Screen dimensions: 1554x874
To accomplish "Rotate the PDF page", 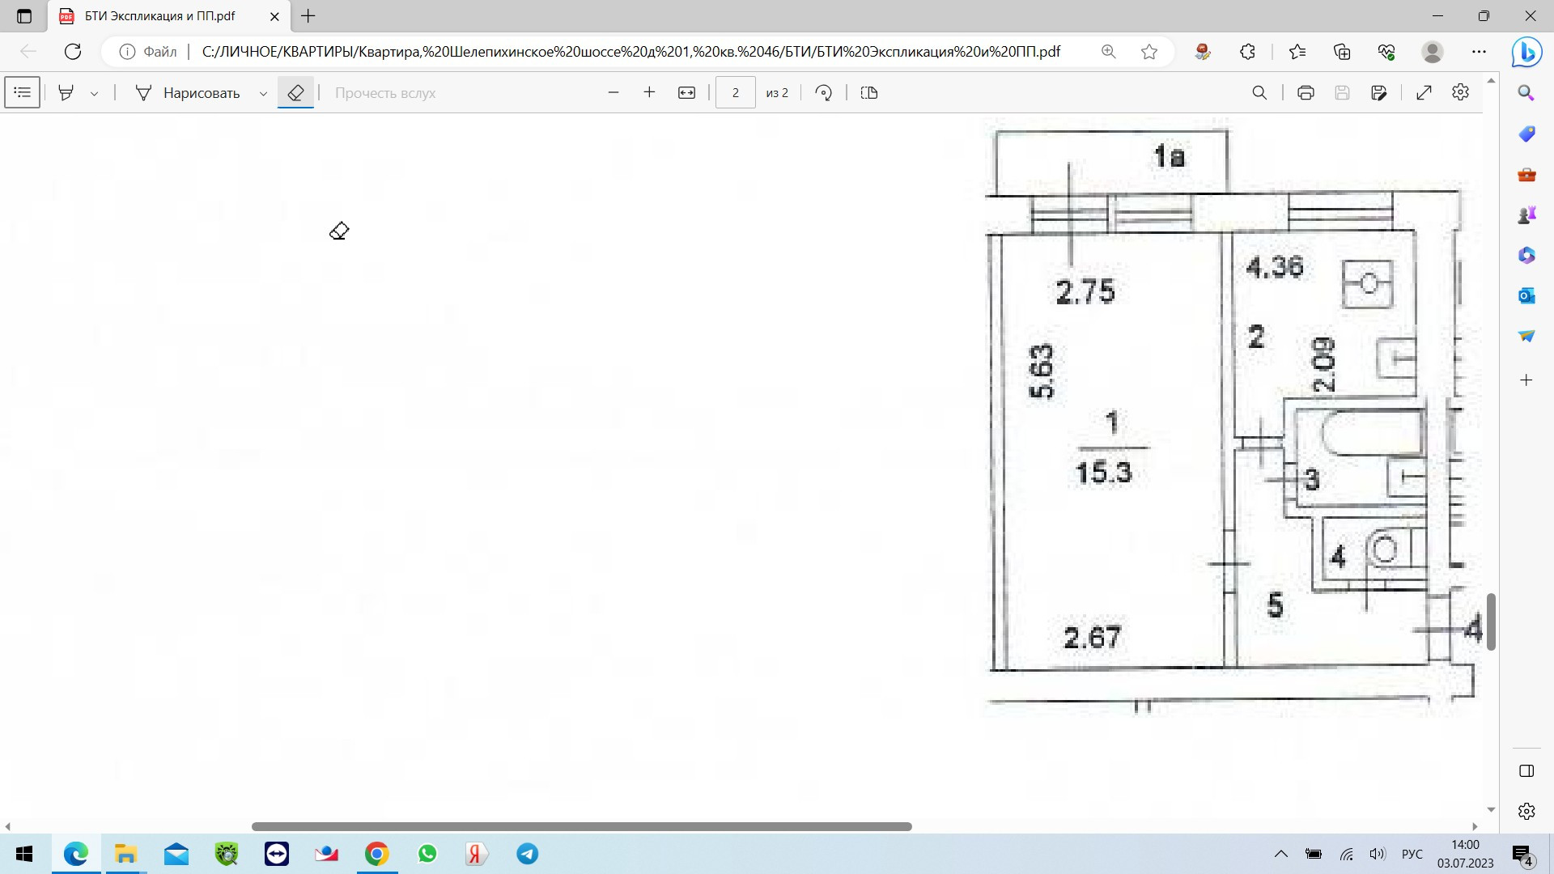I will click(x=824, y=93).
